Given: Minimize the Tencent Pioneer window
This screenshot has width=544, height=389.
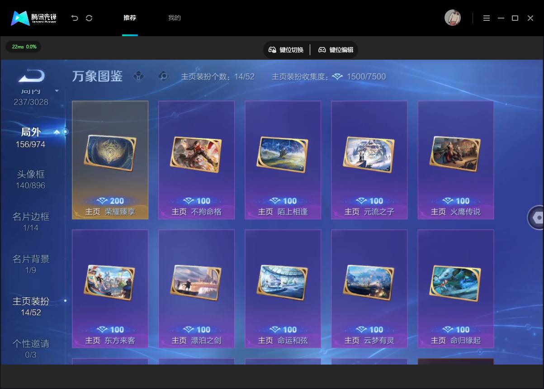Looking at the screenshot, I should tap(501, 18).
